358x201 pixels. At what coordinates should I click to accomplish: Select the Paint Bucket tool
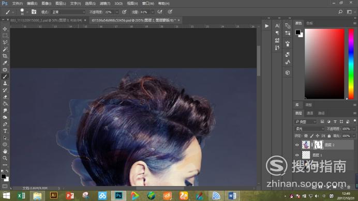pos(5,104)
